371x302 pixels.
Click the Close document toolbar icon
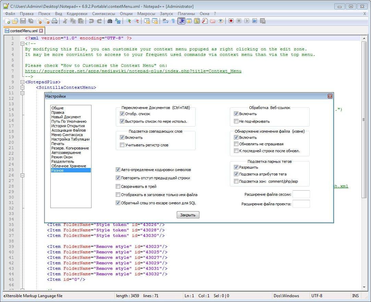(39, 21)
